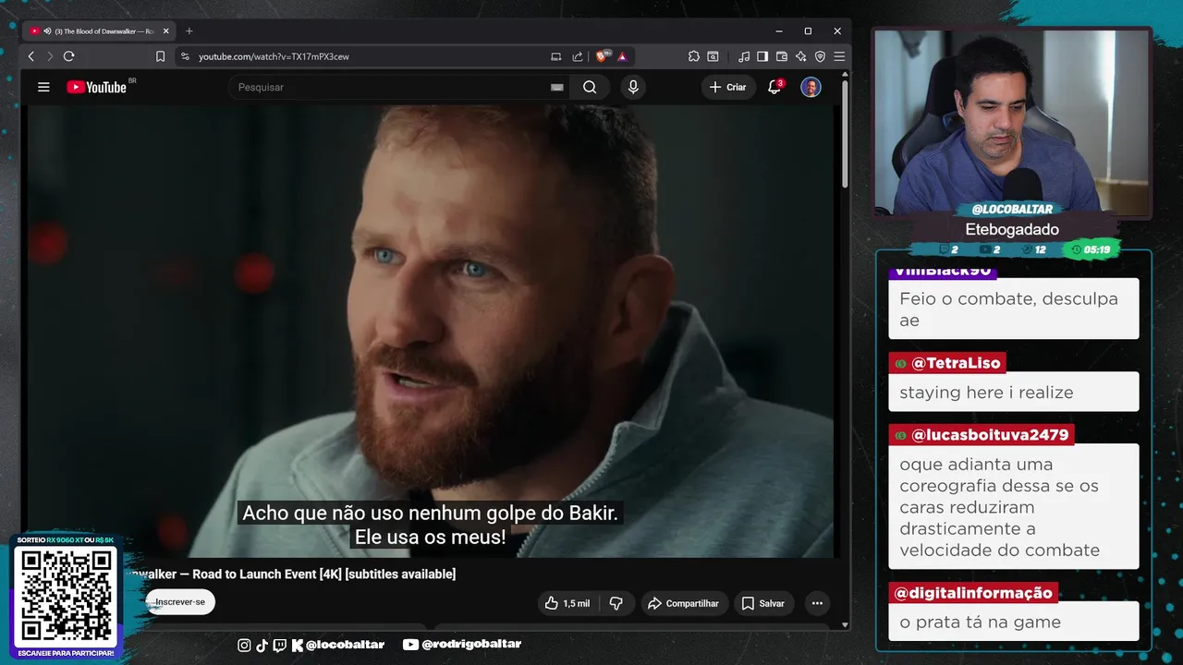Click the Inscrever-se subscribe button
This screenshot has height=665, width=1183.
click(x=179, y=602)
